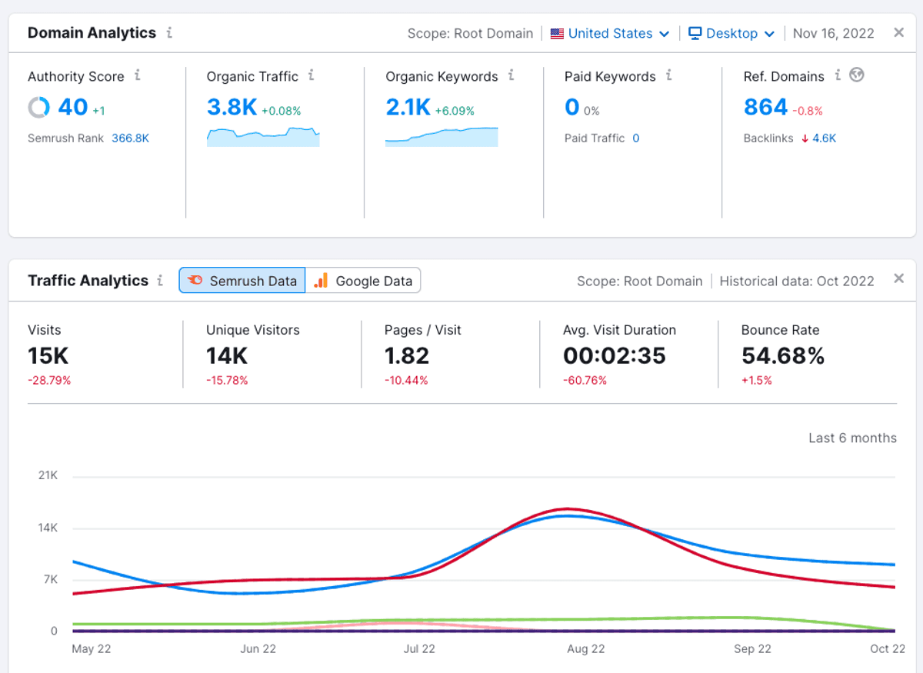Switch to Google Data source
Viewport: 923px width, 673px height.
[364, 281]
